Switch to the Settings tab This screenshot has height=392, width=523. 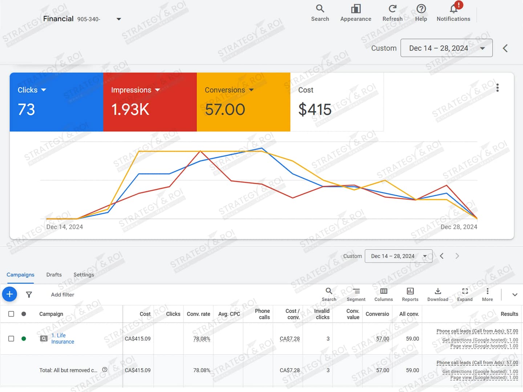[84, 275]
